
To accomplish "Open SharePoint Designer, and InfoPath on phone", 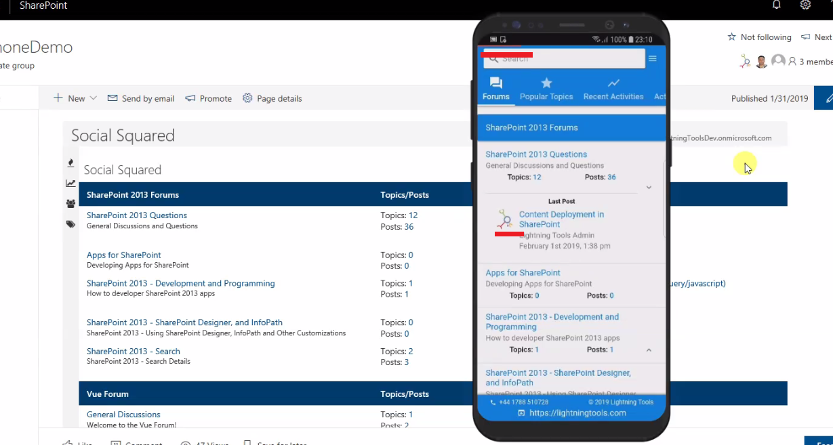I will 558,378.
